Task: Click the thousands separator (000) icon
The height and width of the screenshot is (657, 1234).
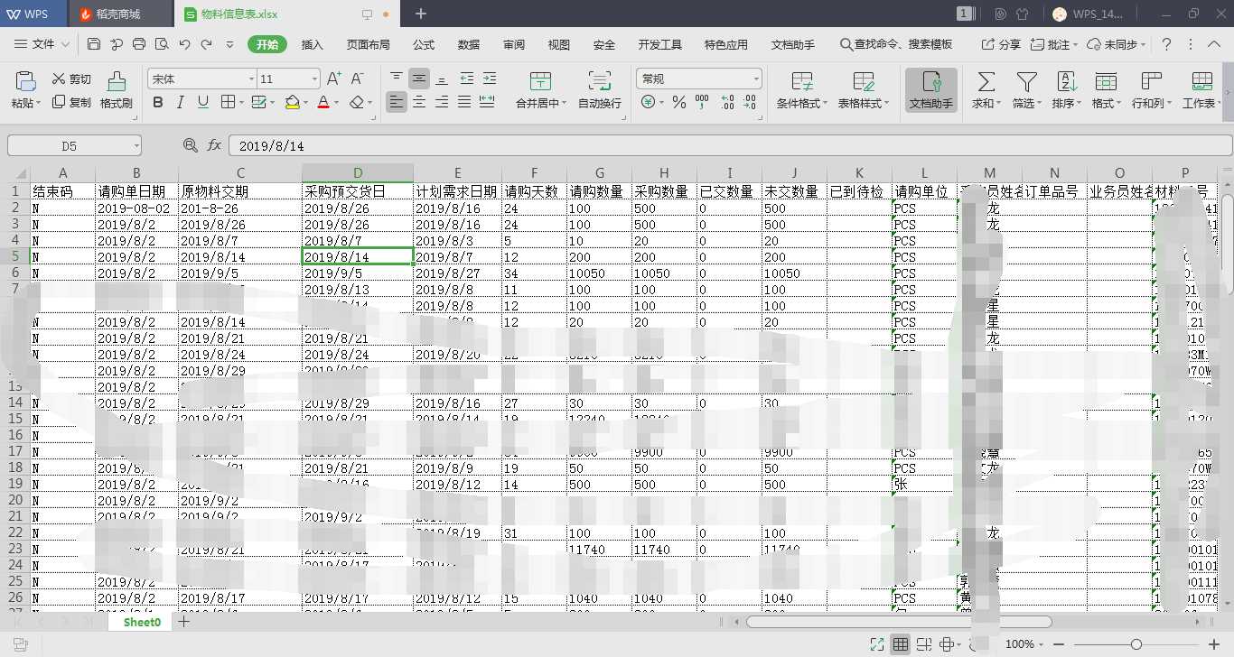Action: (x=701, y=103)
